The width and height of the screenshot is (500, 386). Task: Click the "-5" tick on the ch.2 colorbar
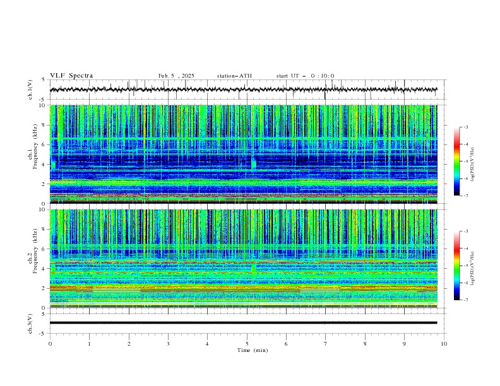point(466,266)
